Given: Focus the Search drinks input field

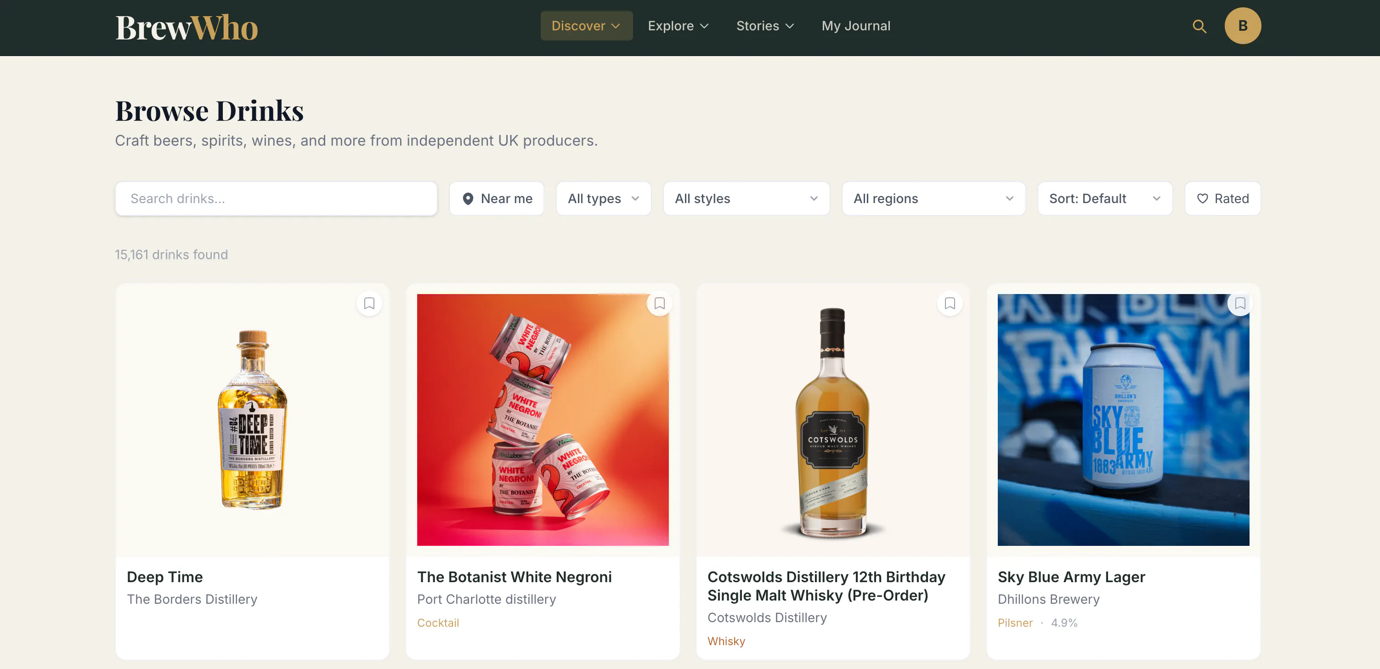Looking at the screenshot, I should [x=276, y=198].
